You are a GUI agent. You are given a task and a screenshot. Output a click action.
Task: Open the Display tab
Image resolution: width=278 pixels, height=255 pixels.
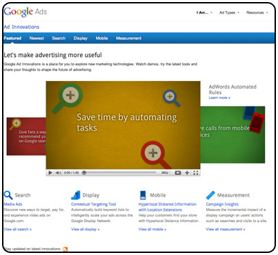pyautogui.click(x=81, y=38)
